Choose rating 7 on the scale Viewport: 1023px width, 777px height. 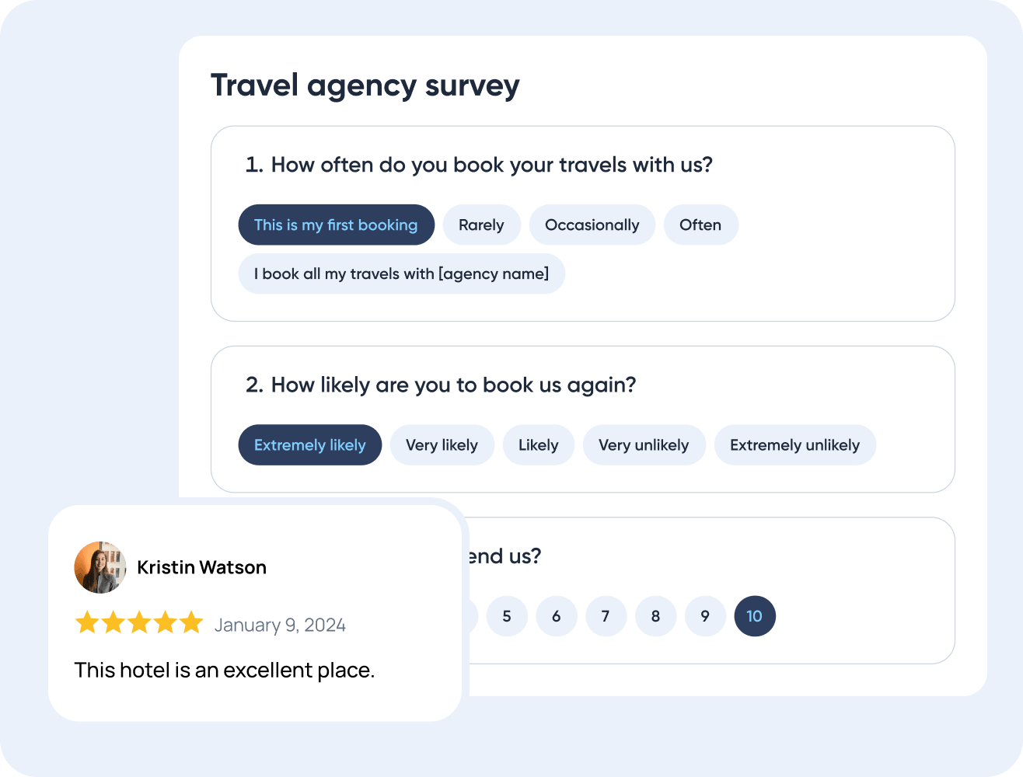(x=606, y=616)
